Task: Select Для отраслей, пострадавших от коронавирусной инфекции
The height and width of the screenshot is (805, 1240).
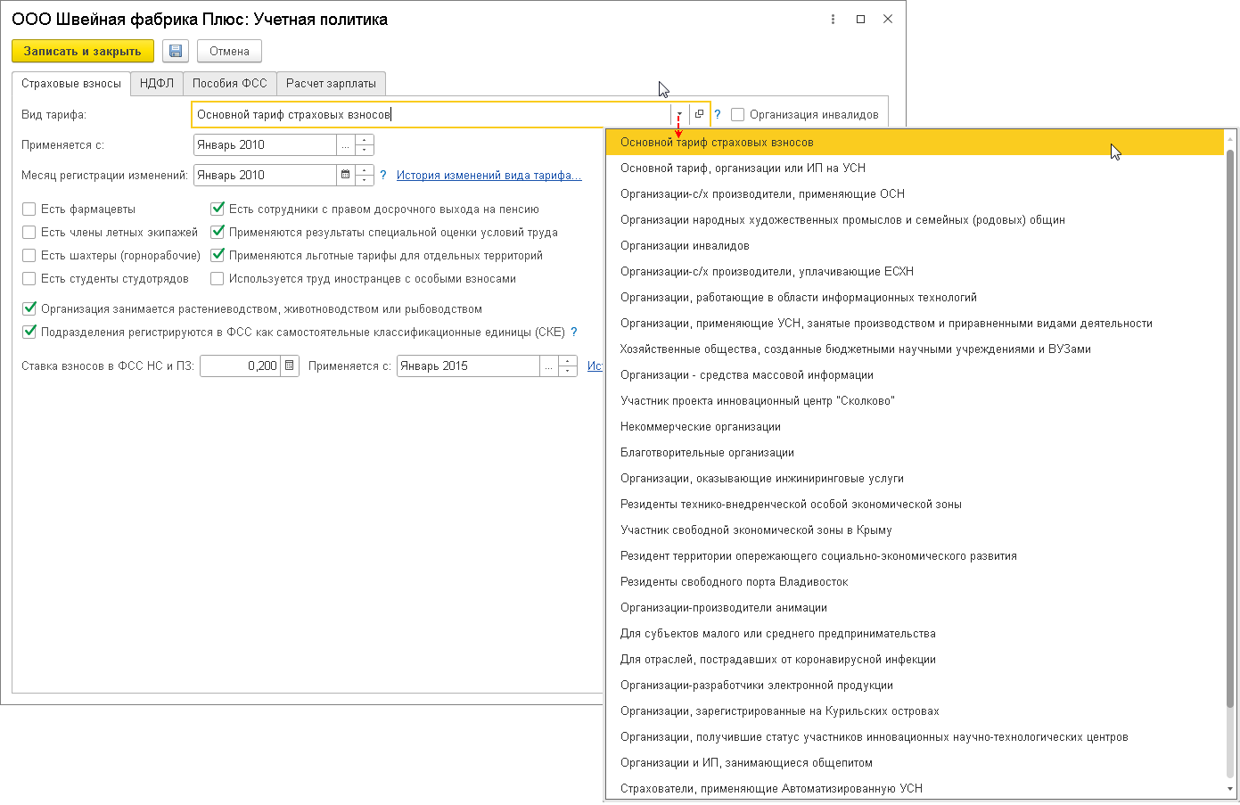Action: pos(915,659)
